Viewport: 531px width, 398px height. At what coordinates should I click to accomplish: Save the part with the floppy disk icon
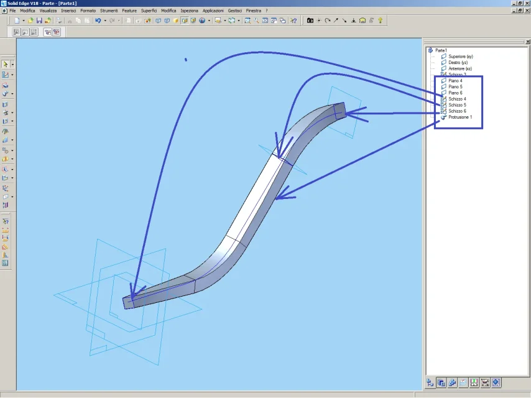pyautogui.click(x=39, y=21)
